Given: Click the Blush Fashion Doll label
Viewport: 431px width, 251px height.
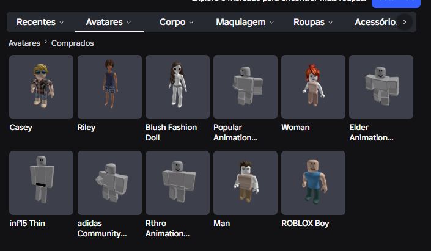Looking at the screenshot, I should click(171, 133).
